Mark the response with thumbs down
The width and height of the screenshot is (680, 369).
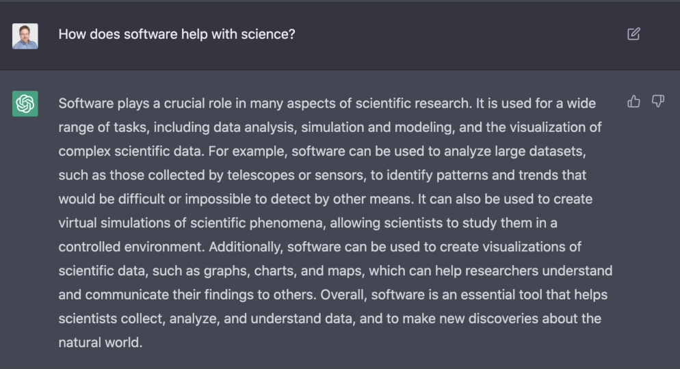coord(657,102)
